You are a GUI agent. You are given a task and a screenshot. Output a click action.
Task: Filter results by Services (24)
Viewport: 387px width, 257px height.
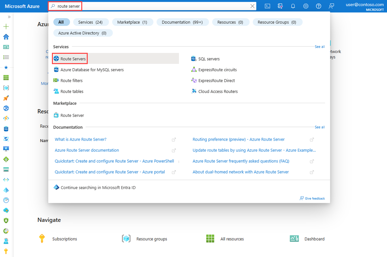pyautogui.click(x=91, y=22)
